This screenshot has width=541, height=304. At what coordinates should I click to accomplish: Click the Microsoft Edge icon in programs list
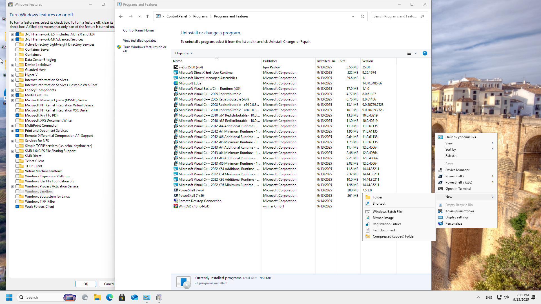(x=176, y=83)
